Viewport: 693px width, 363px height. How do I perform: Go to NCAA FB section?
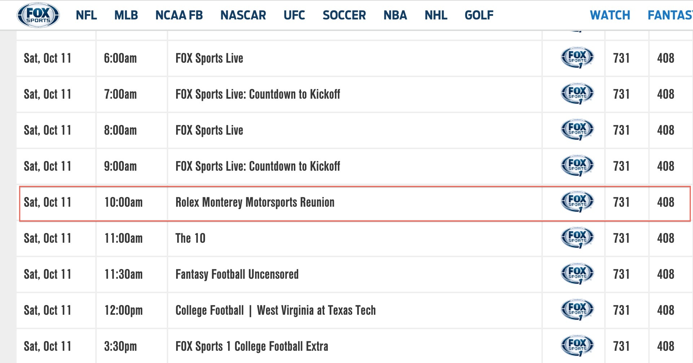click(x=179, y=15)
